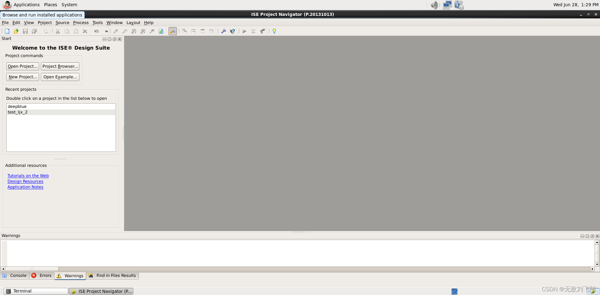600x295 pixels.
Task: Select deepblue in recent projects
Action: [61, 106]
